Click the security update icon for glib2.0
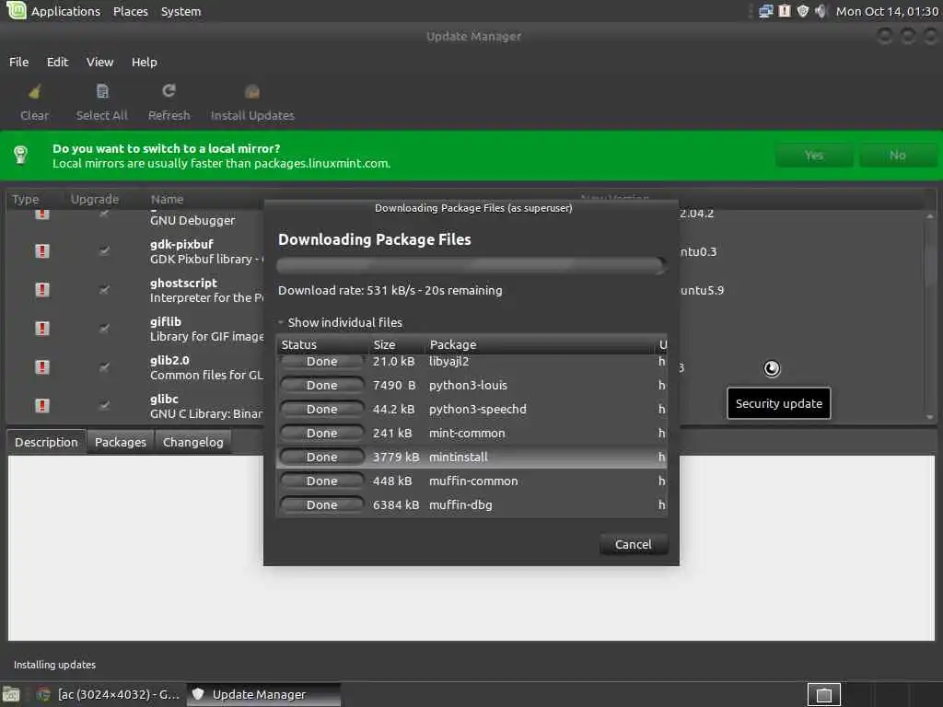 [x=42, y=366]
